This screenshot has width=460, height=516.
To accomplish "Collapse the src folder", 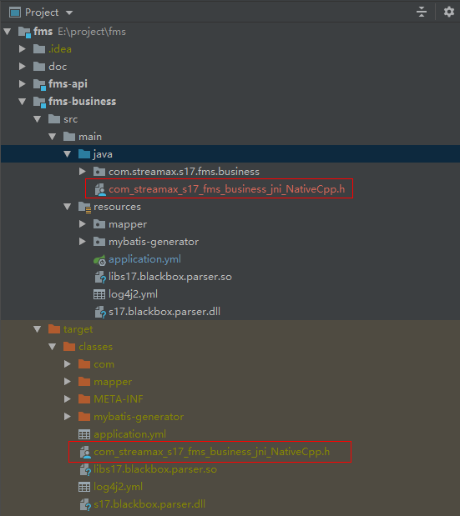I will pyautogui.click(x=38, y=119).
